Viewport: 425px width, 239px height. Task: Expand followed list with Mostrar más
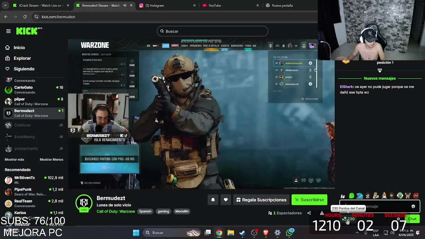coord(14,159)
